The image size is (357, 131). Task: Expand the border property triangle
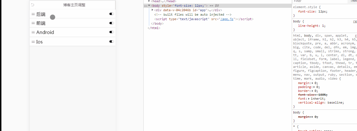pyautogui.click(x=313, y=91)
